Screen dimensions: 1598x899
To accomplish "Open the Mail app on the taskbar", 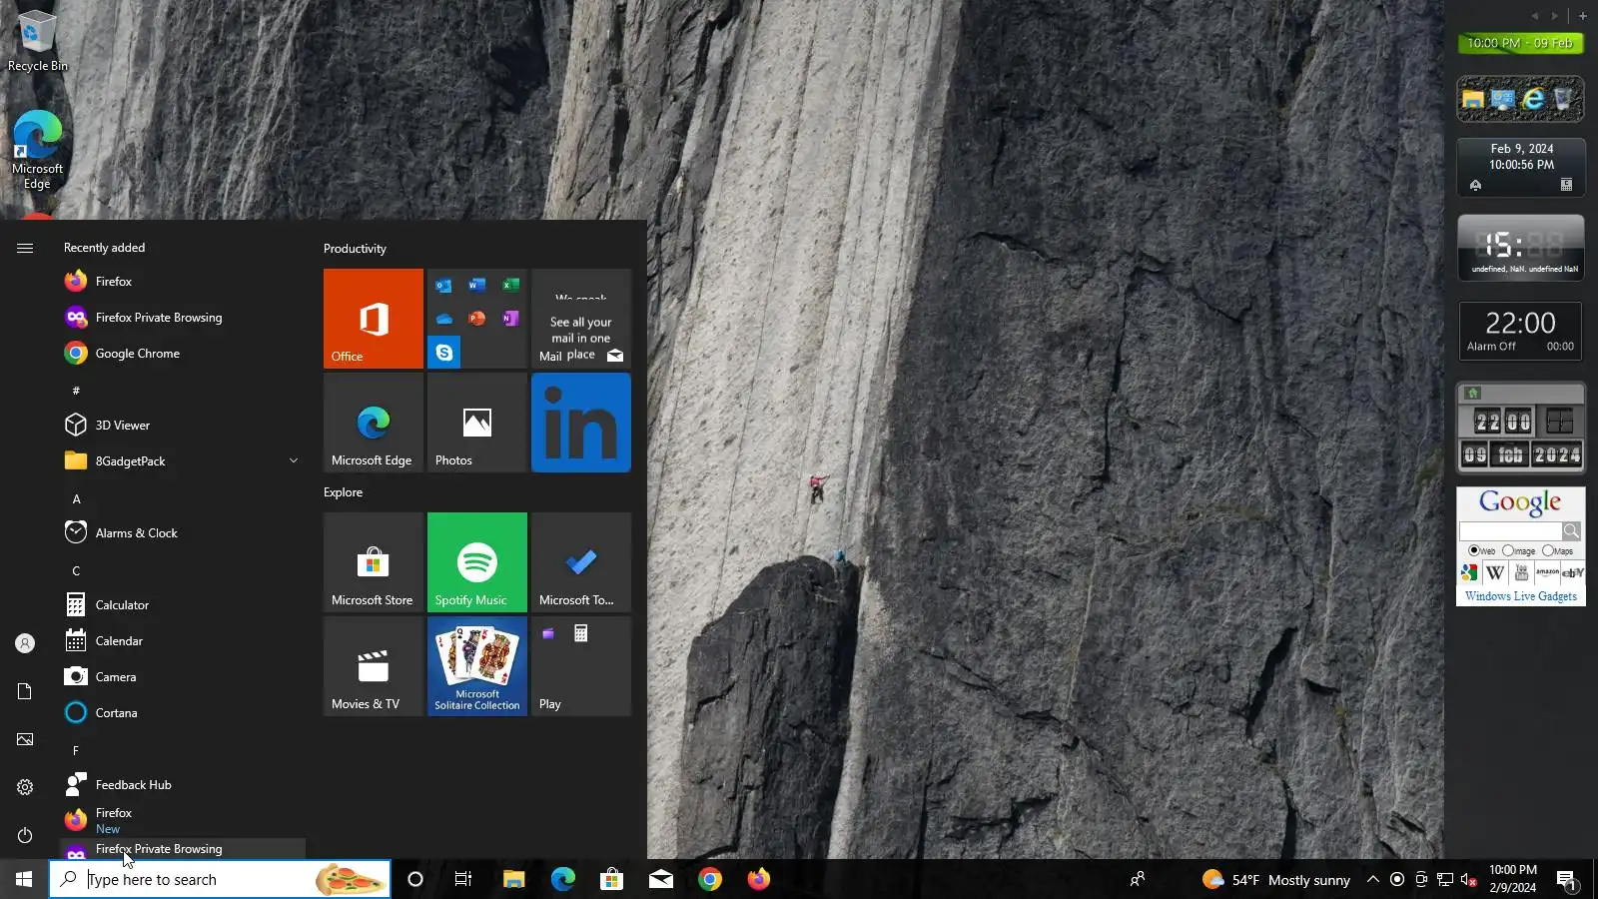I will [661, 879].
